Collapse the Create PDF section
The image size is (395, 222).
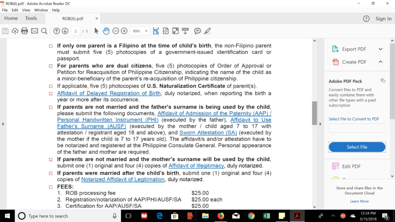pos(380,62)
